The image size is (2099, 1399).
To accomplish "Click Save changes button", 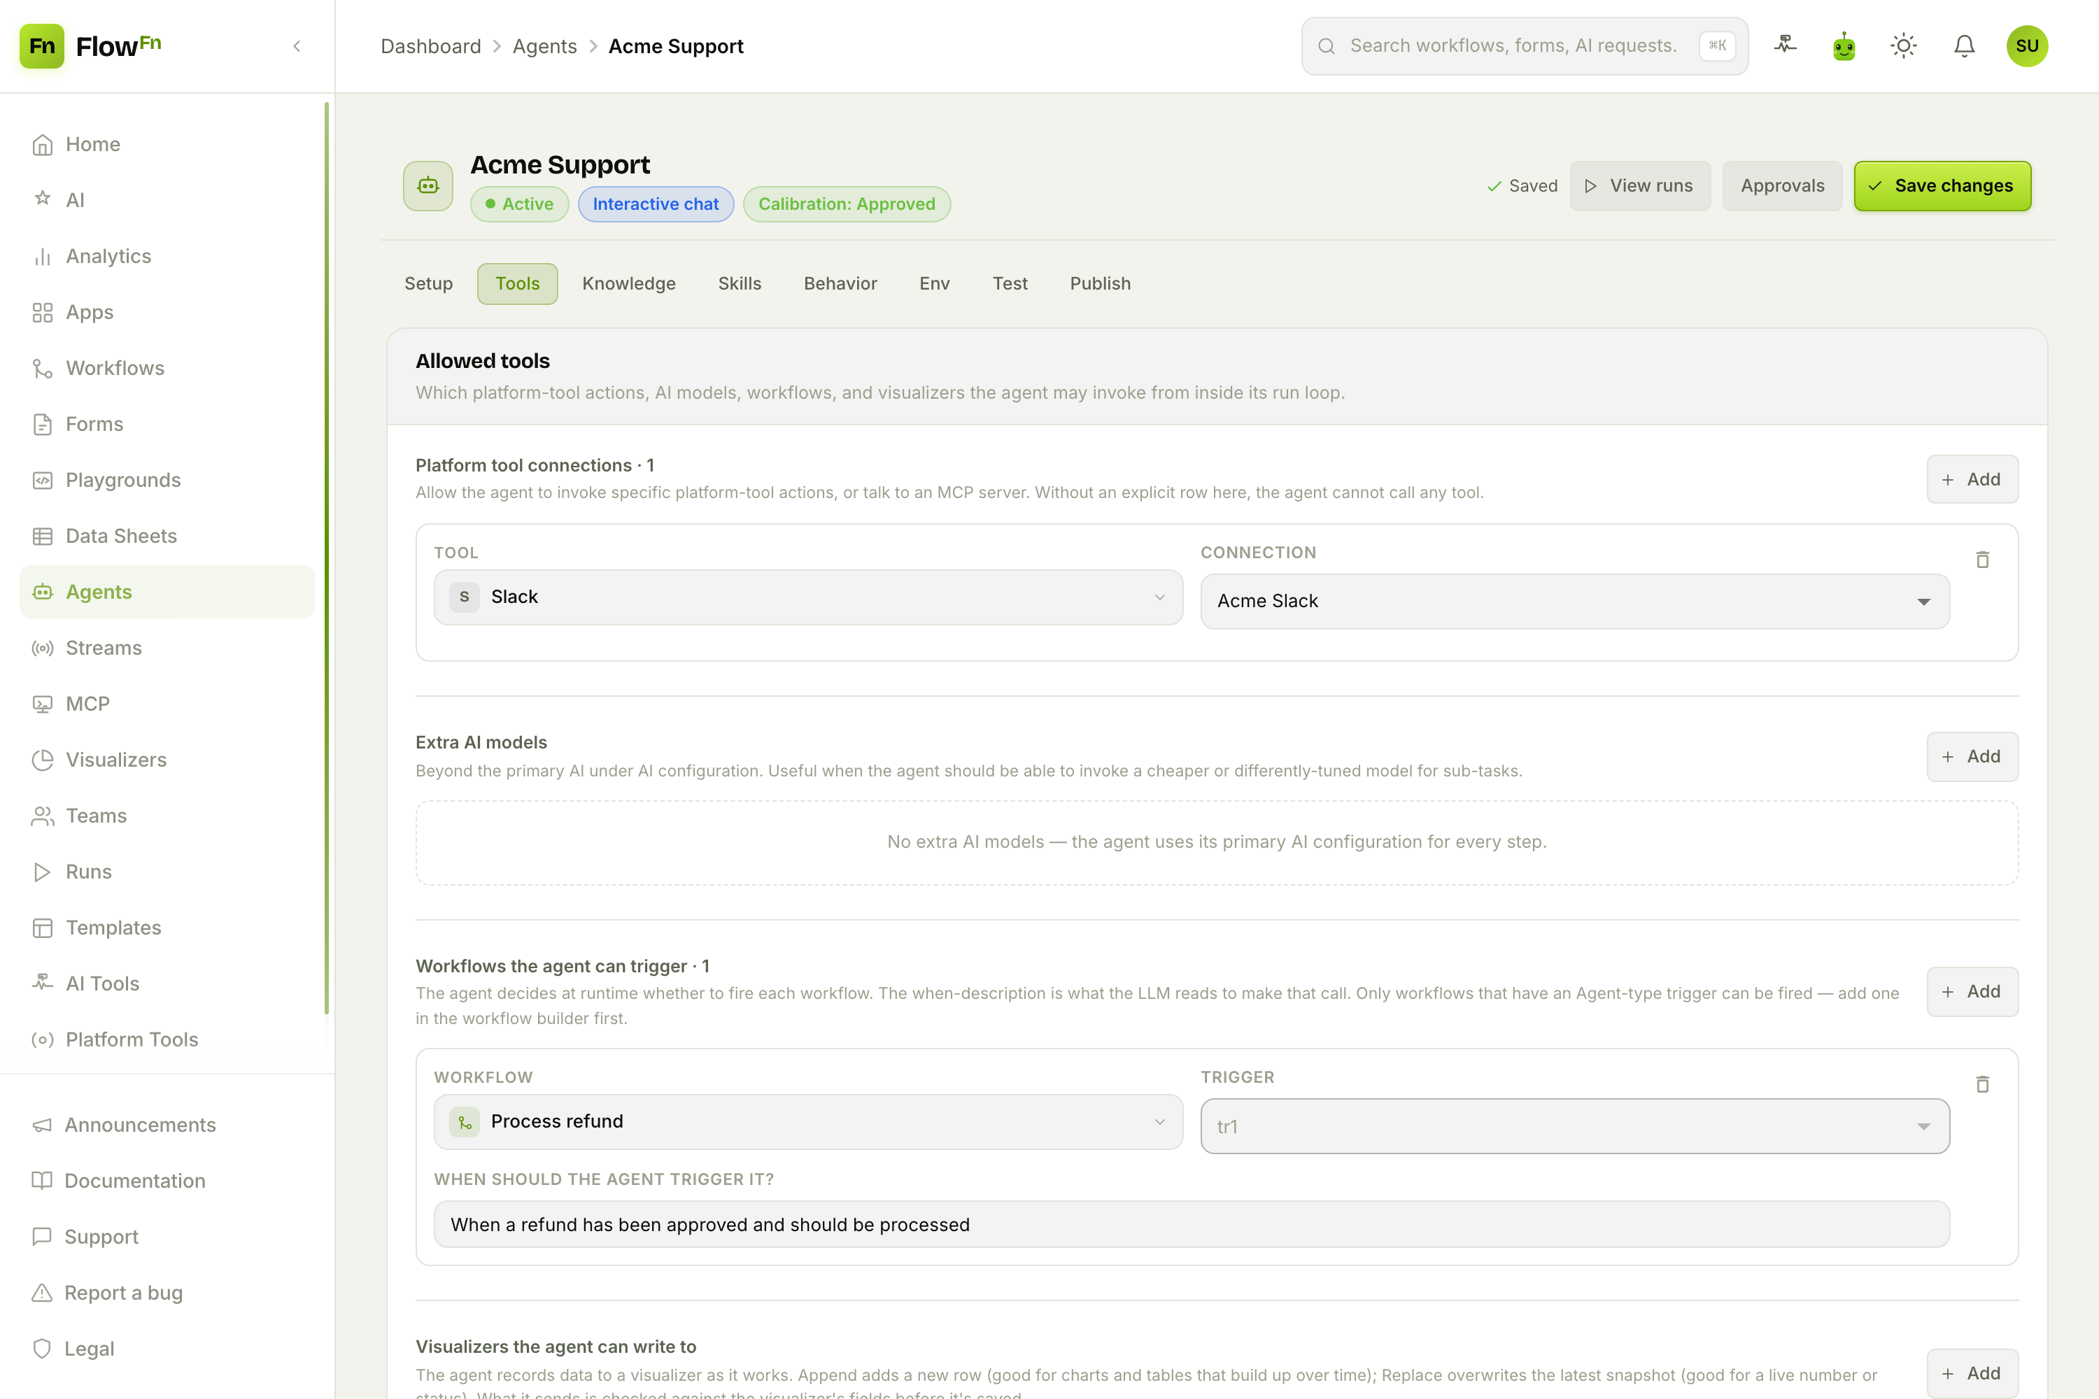I will click(x=1942, y=185).
